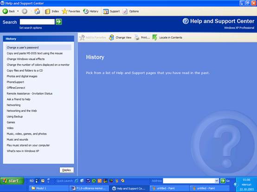Click the taskbar Address Go arrow
257x192 pixels.
tap(223, 181)
